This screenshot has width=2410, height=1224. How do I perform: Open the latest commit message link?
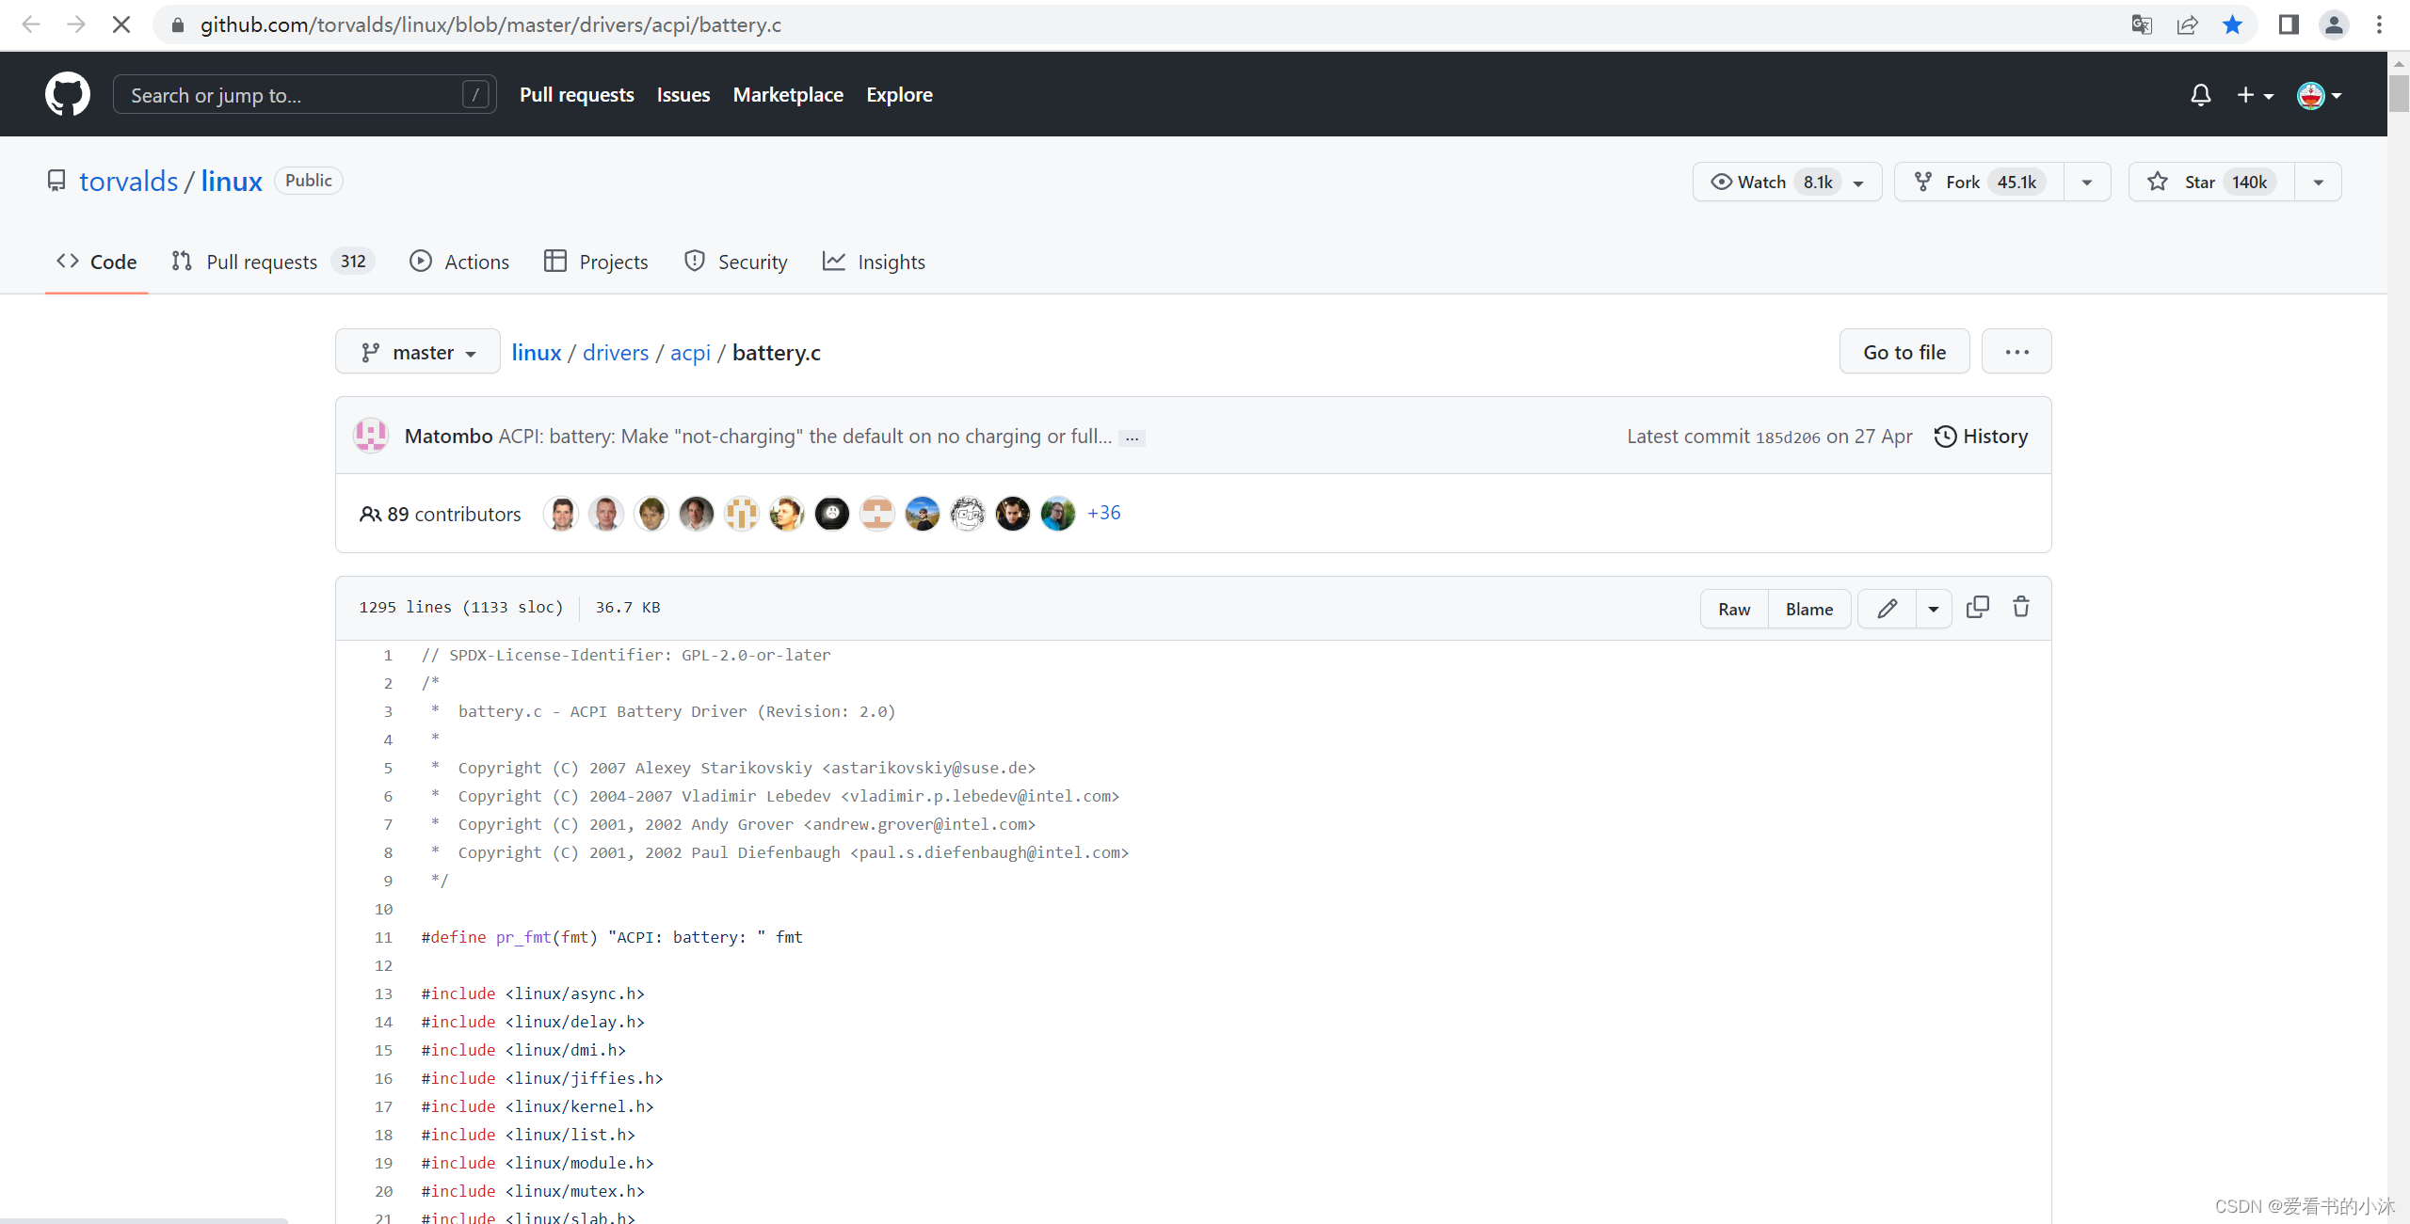pos(805,436)
